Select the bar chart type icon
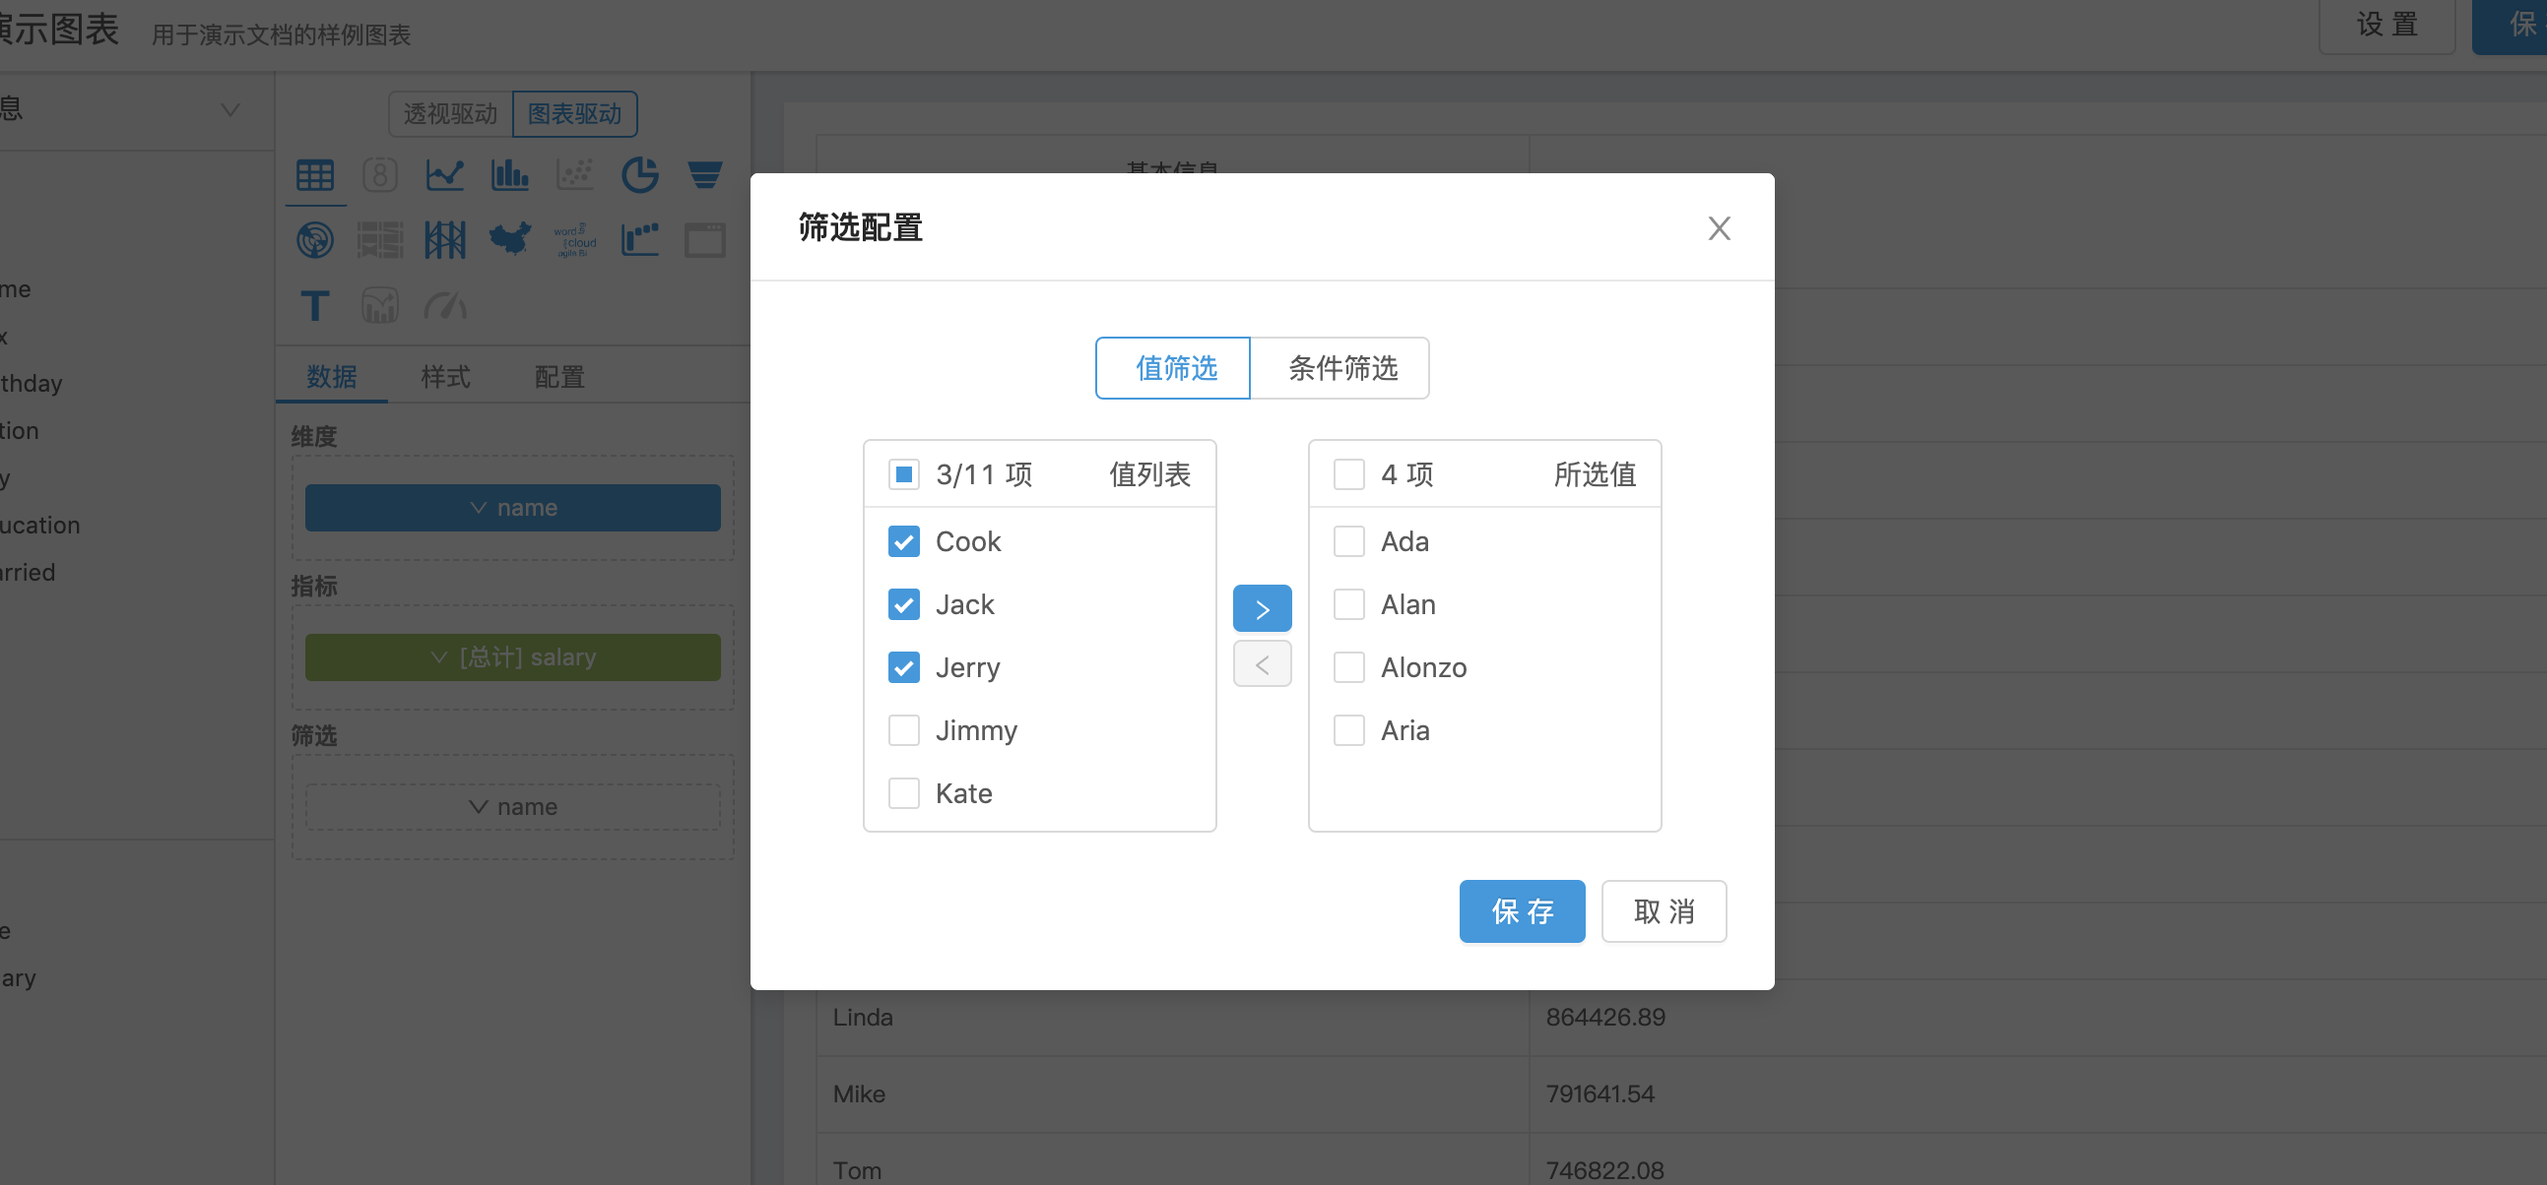This screenshot has width=2547, height=1185. pyautogui.click(x=509, y=176)
